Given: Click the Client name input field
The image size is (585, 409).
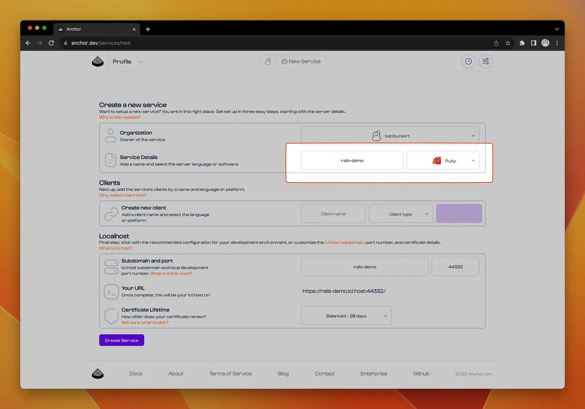Looking at the screenshot, I should 333,214.
